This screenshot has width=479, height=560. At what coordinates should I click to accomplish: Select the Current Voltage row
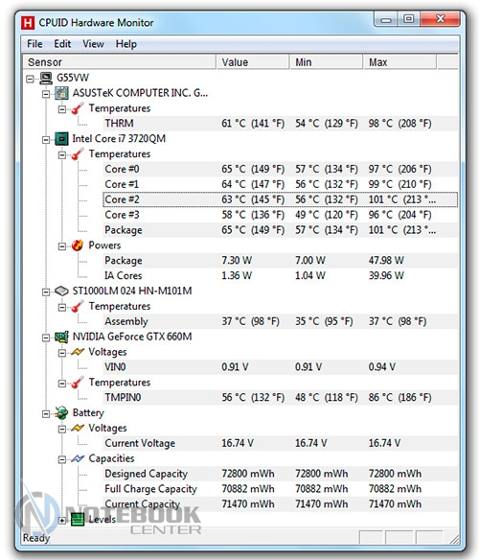tap(280, 443)
